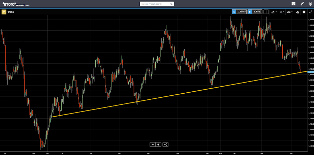Click the current price label on price axis
The image size is (314, 155).
pos(311,72)
